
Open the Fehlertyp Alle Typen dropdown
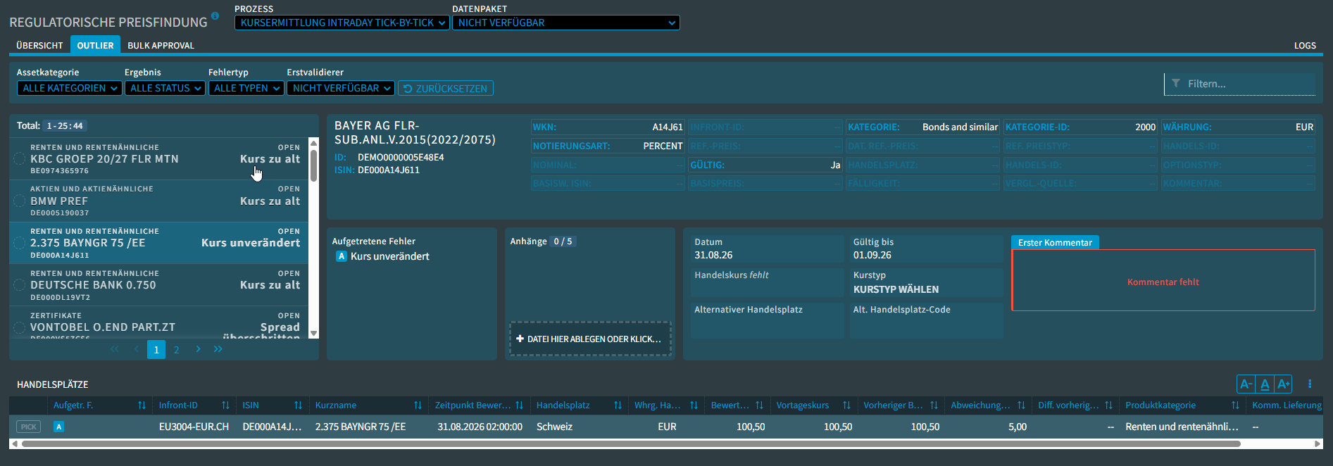(246, 88)
